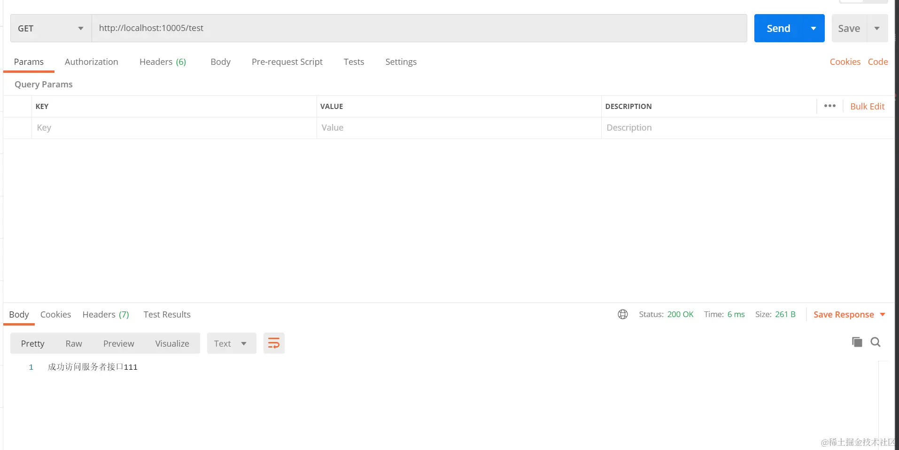Click the 200 OK status text
Image resolution: width=899 pixels, height=450 pixels.
(680, 314)
